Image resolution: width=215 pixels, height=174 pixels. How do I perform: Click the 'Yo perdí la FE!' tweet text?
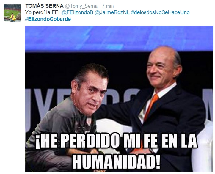(x=43, y=12)
